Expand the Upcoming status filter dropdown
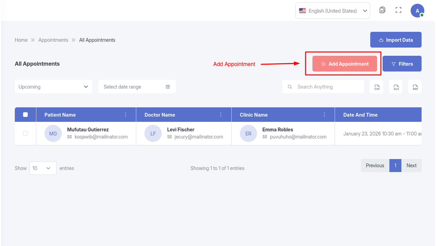 (54, 87)
